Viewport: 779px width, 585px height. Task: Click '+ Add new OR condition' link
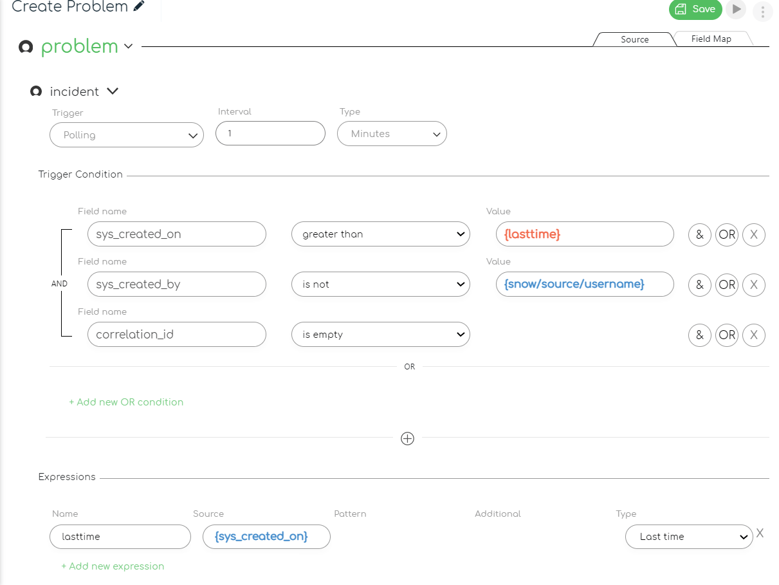click(x=126, y=402)
